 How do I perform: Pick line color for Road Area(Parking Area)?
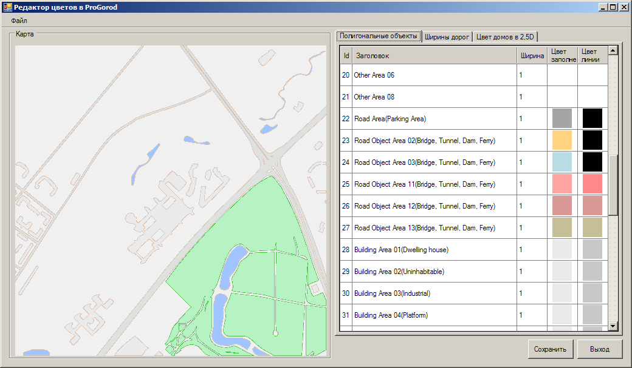click(x=592, y=119)
